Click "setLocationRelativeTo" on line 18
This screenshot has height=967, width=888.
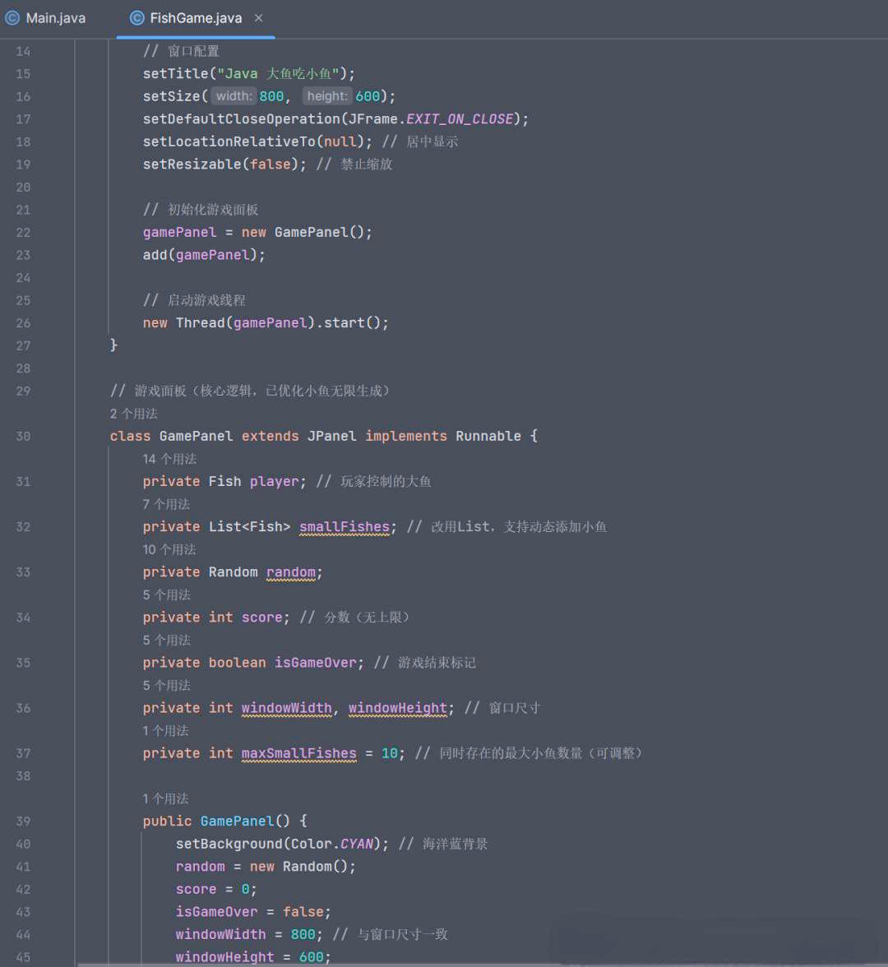point(229,141)
